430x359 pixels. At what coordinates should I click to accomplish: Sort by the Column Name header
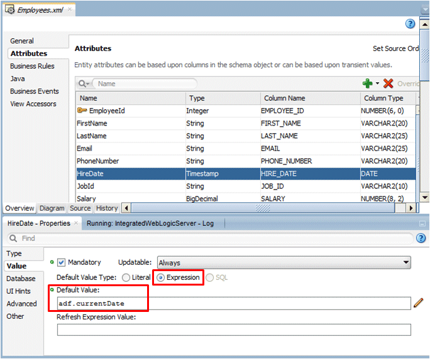point(311,99)
